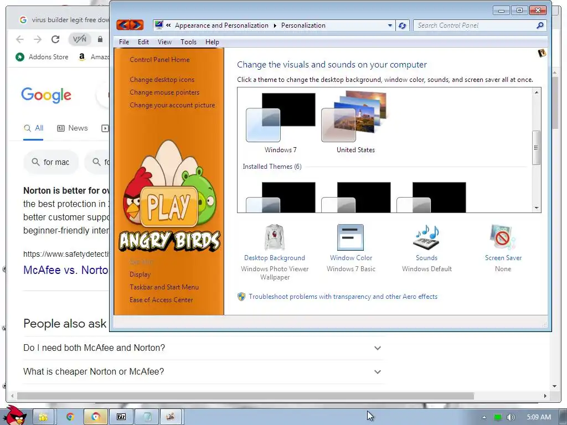Click the Angry Birds PLAY graphic

pyautogui.click(x=169, y=207)
